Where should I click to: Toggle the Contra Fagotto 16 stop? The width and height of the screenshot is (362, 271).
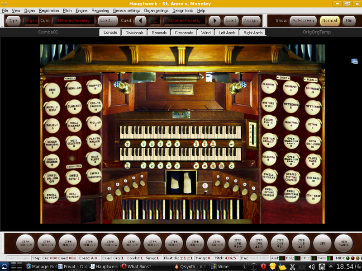click(x=95, y=106)
